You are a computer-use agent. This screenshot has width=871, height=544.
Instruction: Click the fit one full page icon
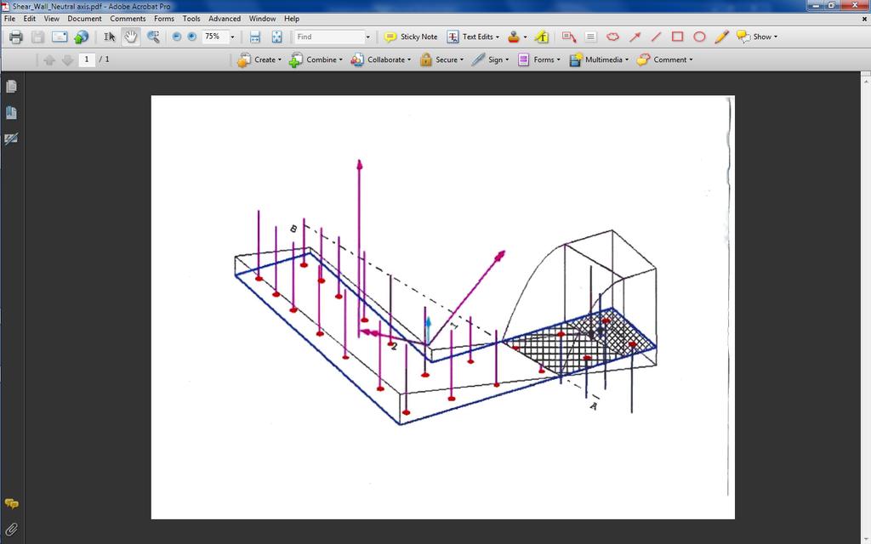tap(276, 37)
